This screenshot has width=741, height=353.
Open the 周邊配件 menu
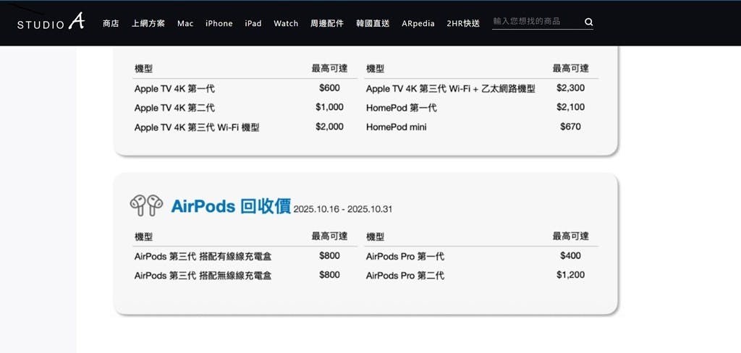tap(327, 23)
